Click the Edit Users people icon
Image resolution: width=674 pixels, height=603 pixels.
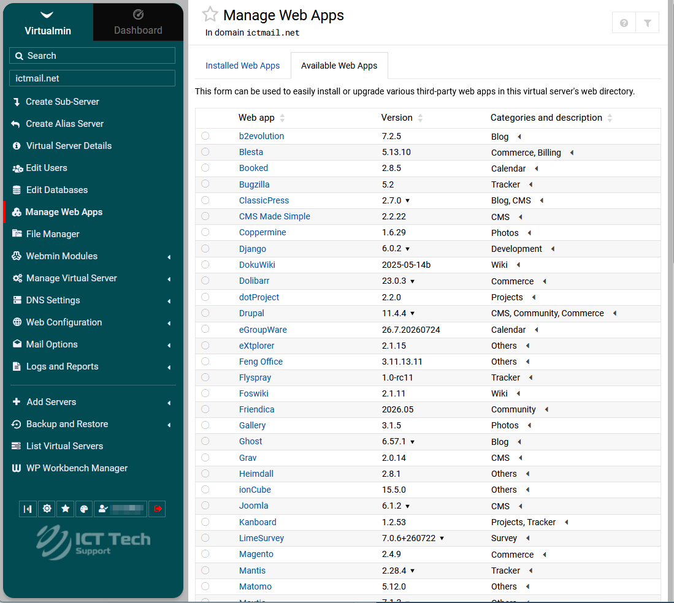click(x=17, y=169)
